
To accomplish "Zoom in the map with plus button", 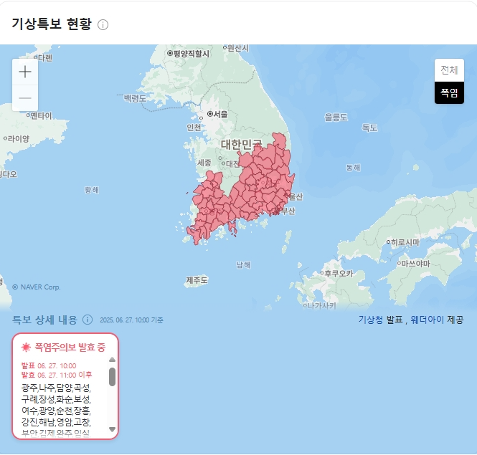I will (25, 72).
